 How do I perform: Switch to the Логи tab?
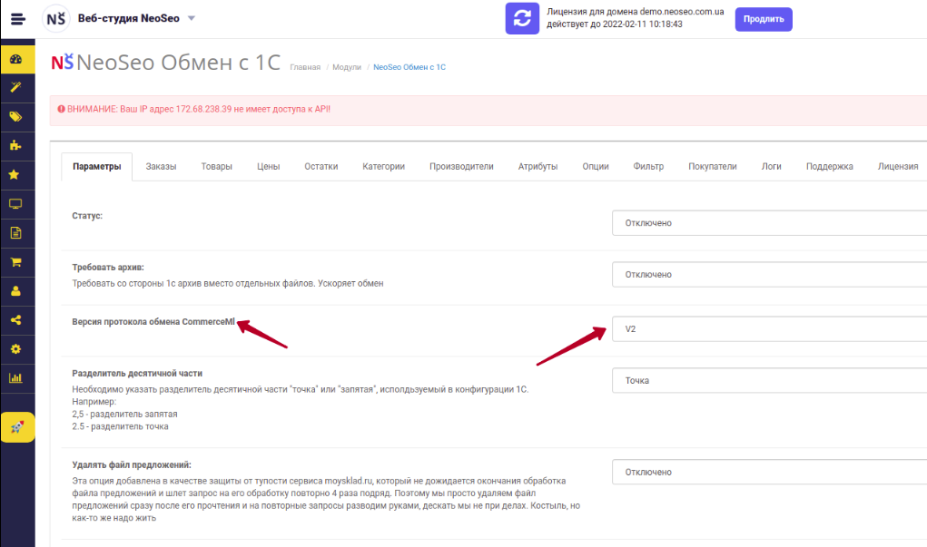click(771, 167)
